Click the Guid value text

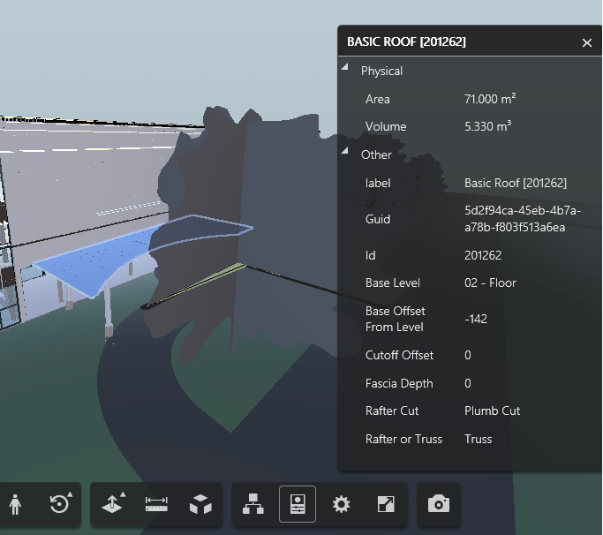tap(522, 219)
